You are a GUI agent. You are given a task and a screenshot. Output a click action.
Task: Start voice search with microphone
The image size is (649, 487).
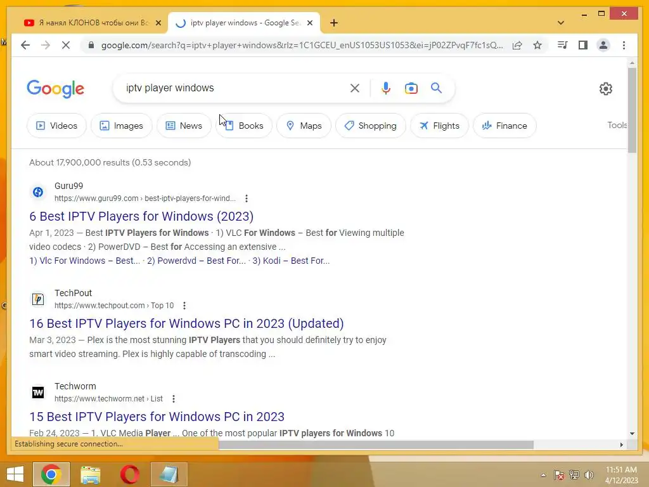[x=386, y=88]
